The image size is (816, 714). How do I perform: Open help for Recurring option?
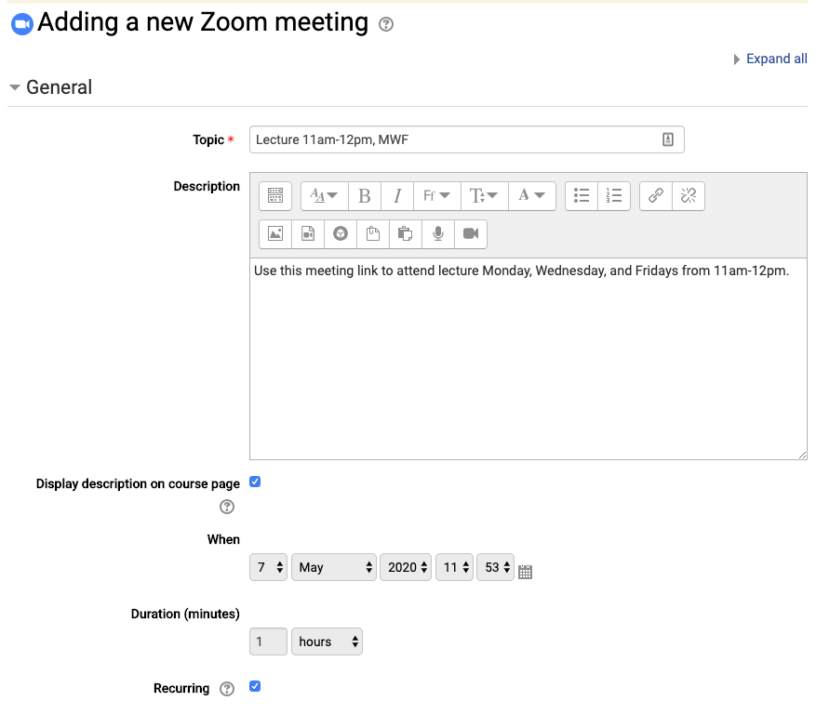[x=227, y=689]
